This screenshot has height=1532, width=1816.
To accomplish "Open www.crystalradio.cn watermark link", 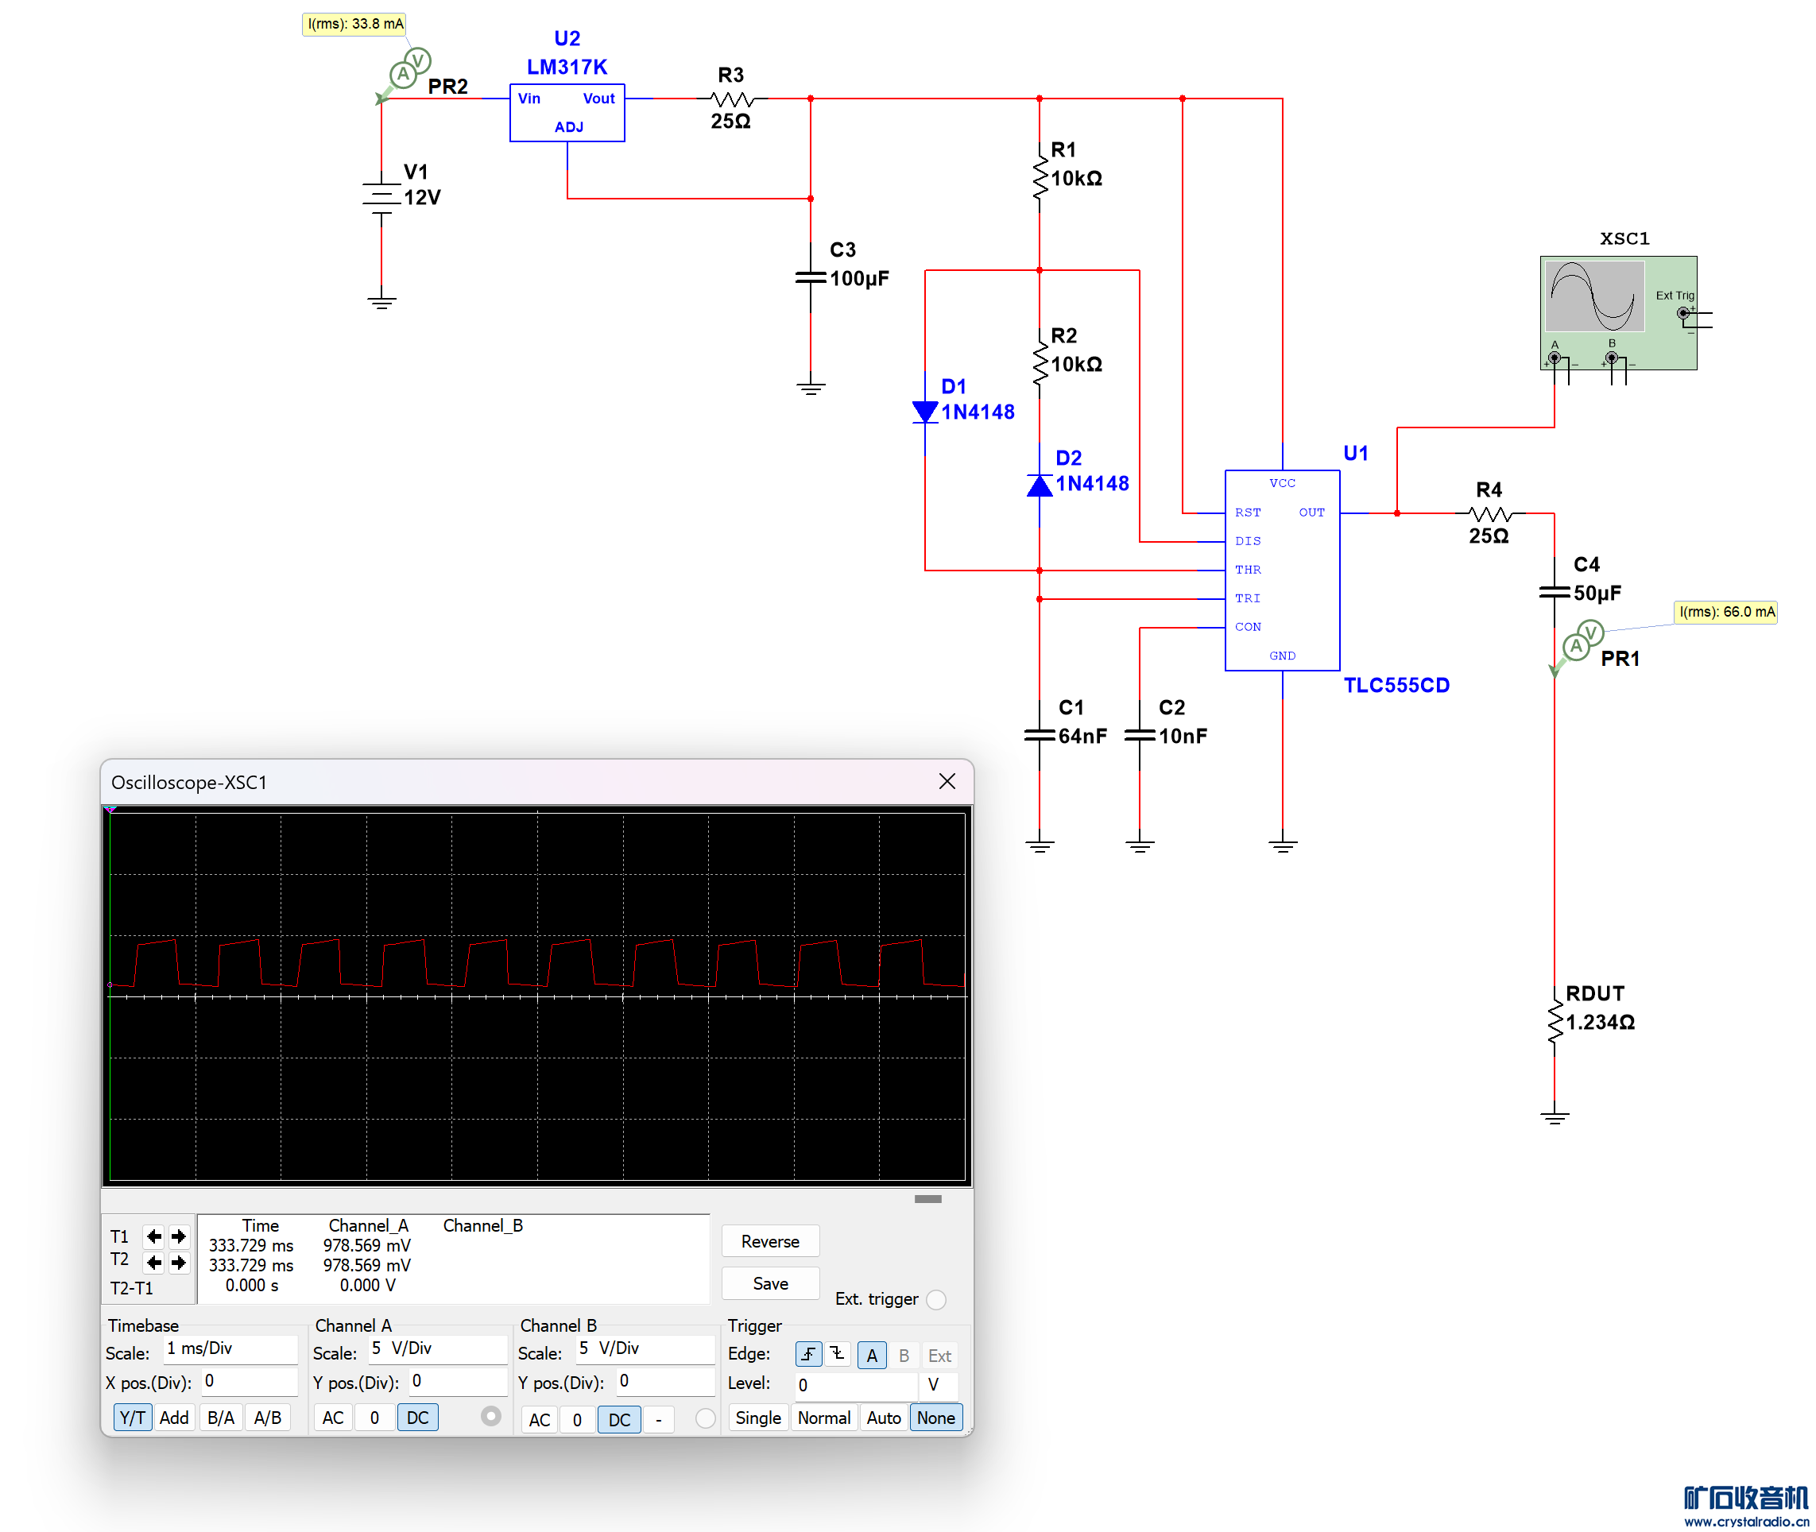I will 1747,1521.
